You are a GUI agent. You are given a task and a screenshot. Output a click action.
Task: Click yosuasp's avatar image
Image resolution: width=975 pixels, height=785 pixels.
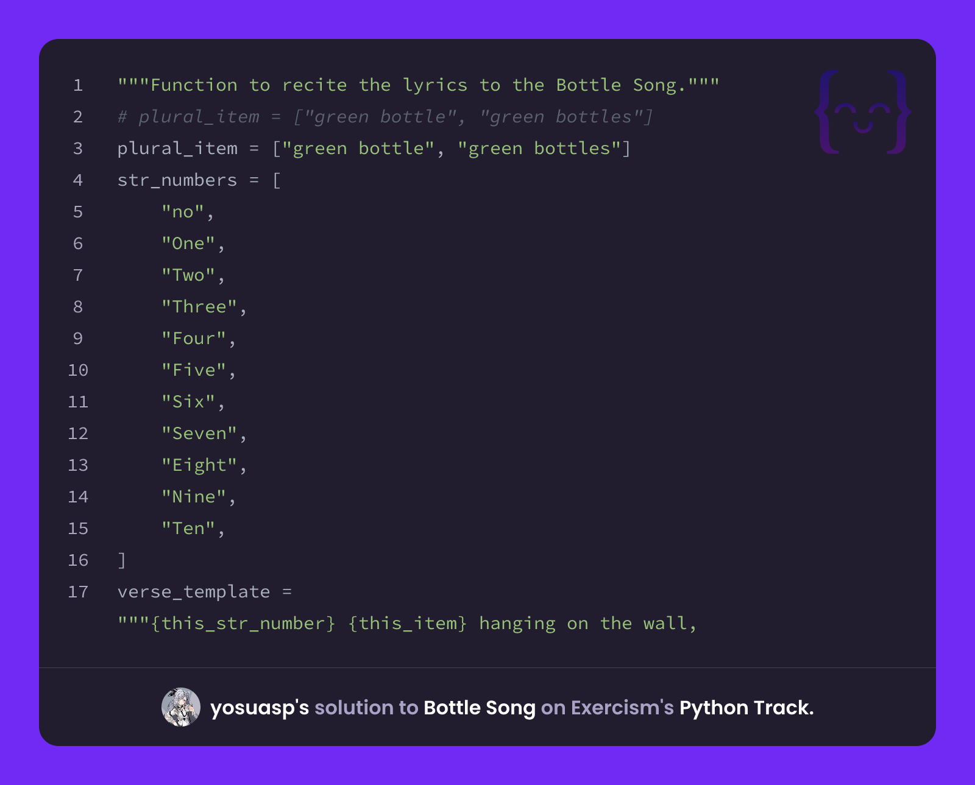point(181,707)
